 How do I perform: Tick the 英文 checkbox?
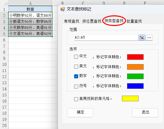tap(76, 67)
